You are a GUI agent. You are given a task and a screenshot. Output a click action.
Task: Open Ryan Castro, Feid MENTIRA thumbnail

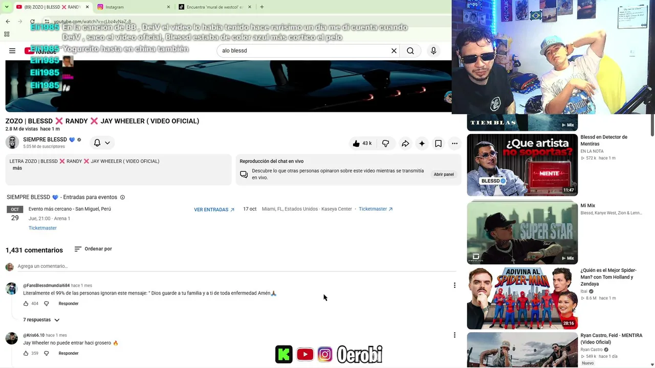(x=522, y=350)
